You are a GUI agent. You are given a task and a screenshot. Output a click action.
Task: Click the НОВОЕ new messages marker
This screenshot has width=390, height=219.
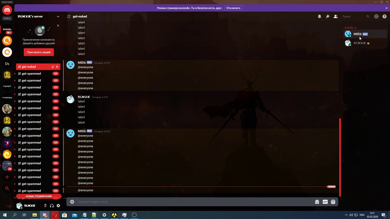(x=331, y=186)
